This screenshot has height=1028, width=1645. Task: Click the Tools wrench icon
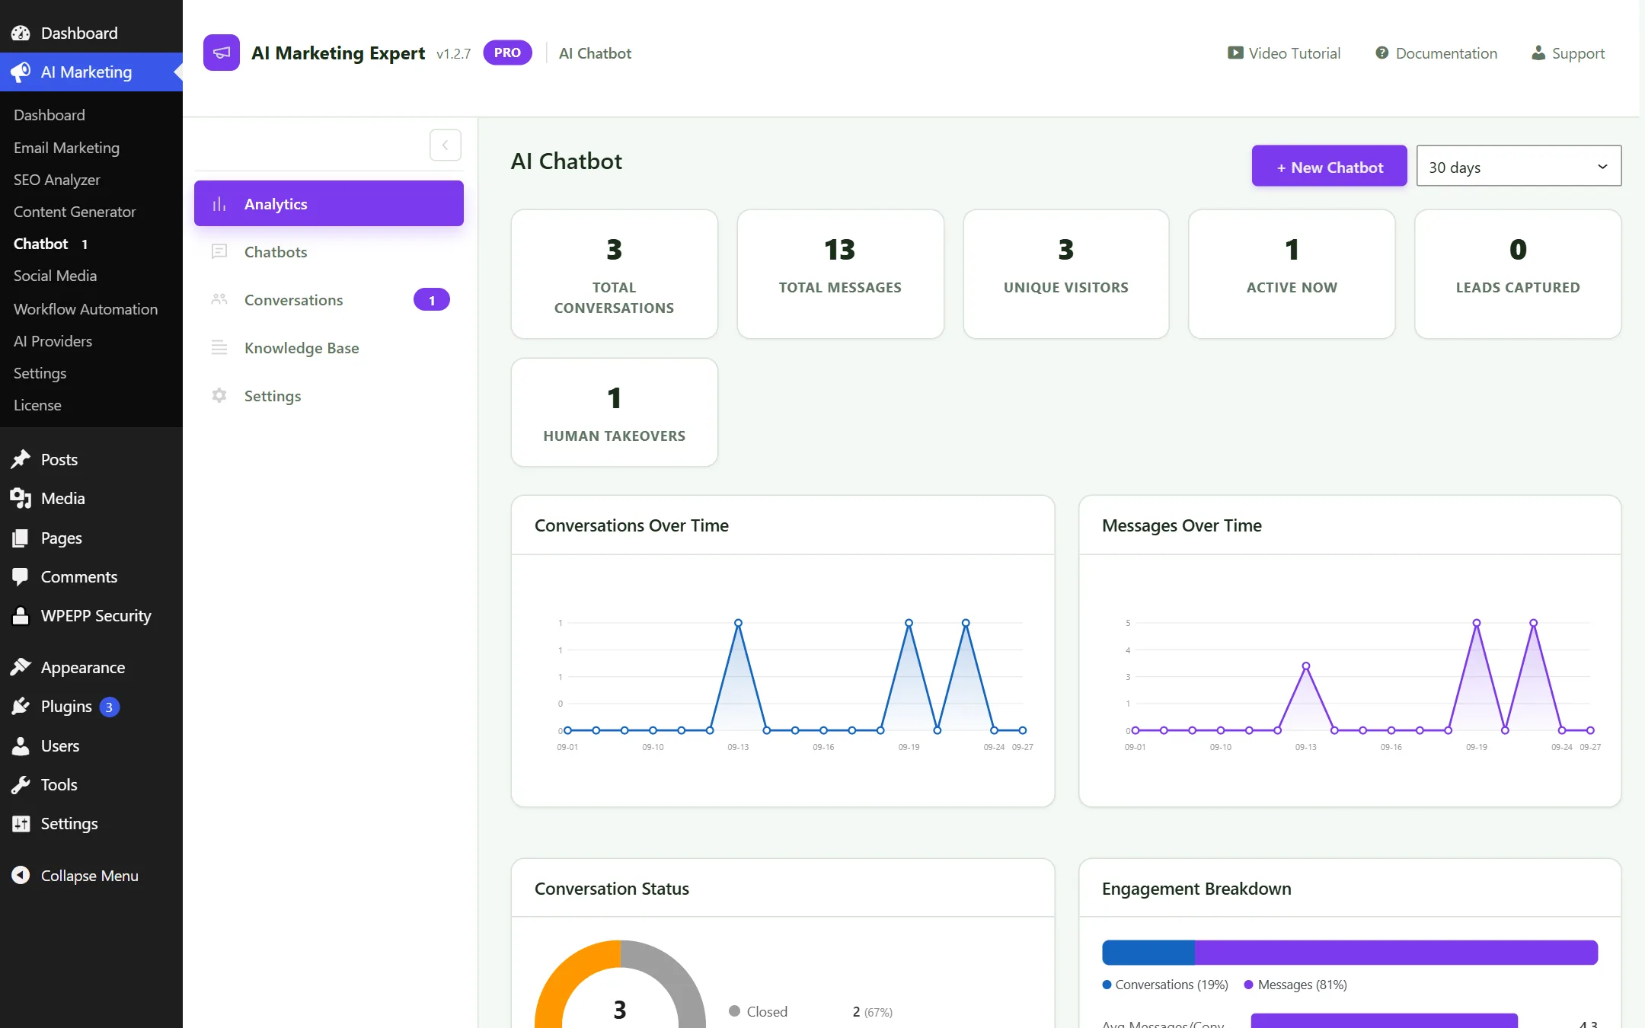(x=21, y=784)
